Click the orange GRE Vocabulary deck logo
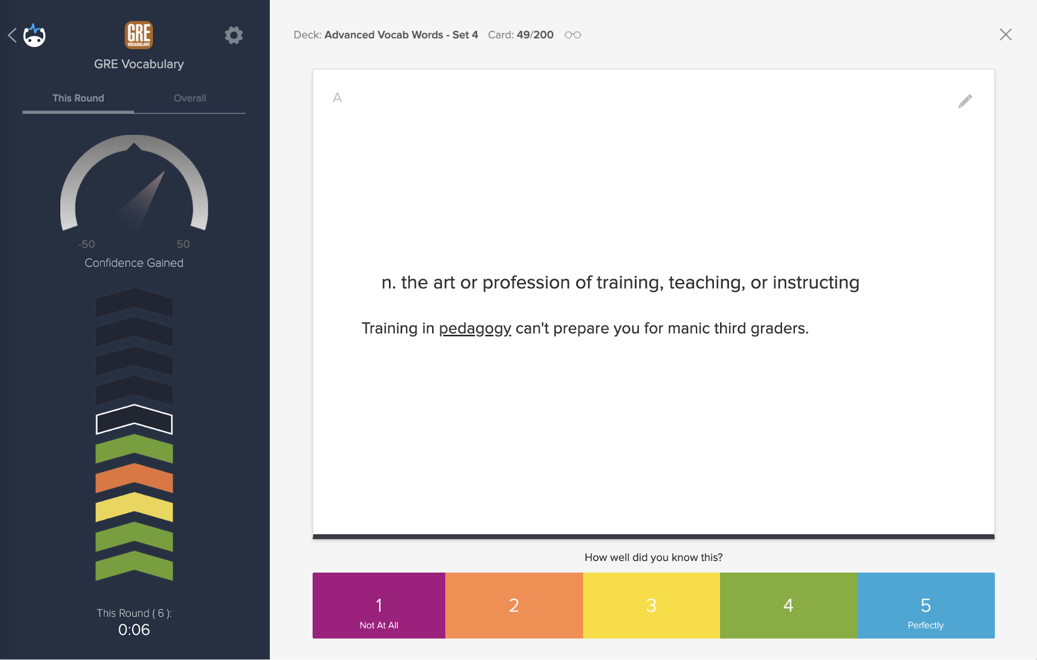 coord(139,35)
